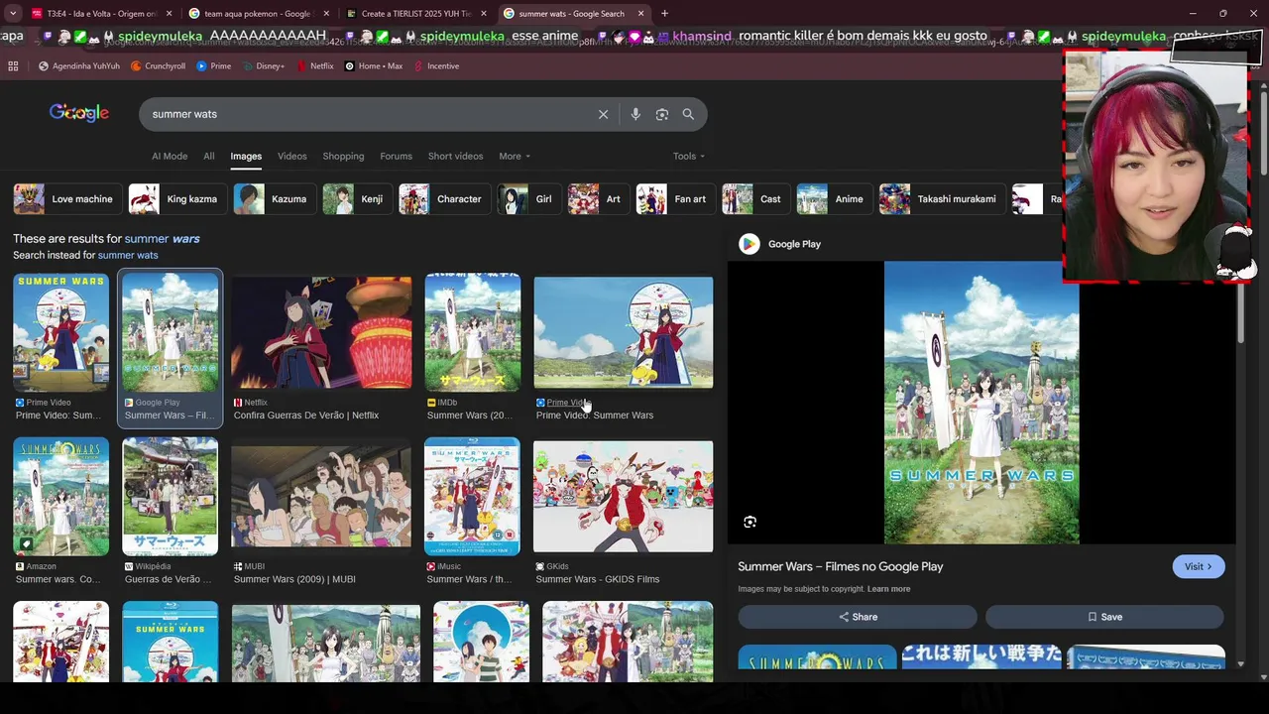1269x714 pixels.
Task: Search inside image with the Lens overlay icon
Action: 750,522
